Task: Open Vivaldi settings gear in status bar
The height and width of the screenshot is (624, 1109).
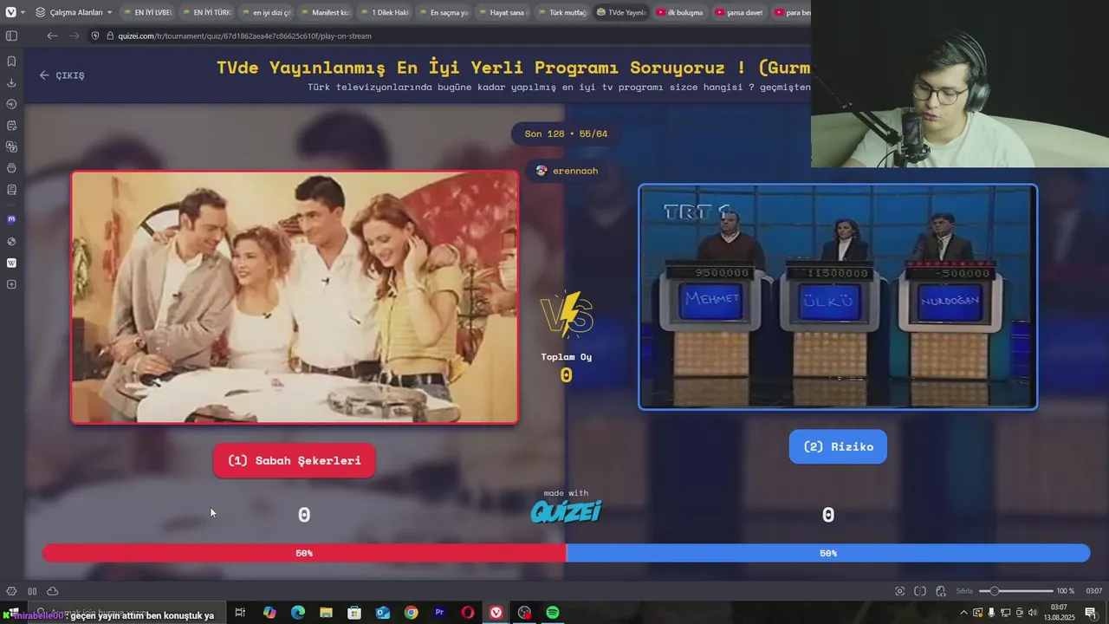Action: click(x=11, y=591)
